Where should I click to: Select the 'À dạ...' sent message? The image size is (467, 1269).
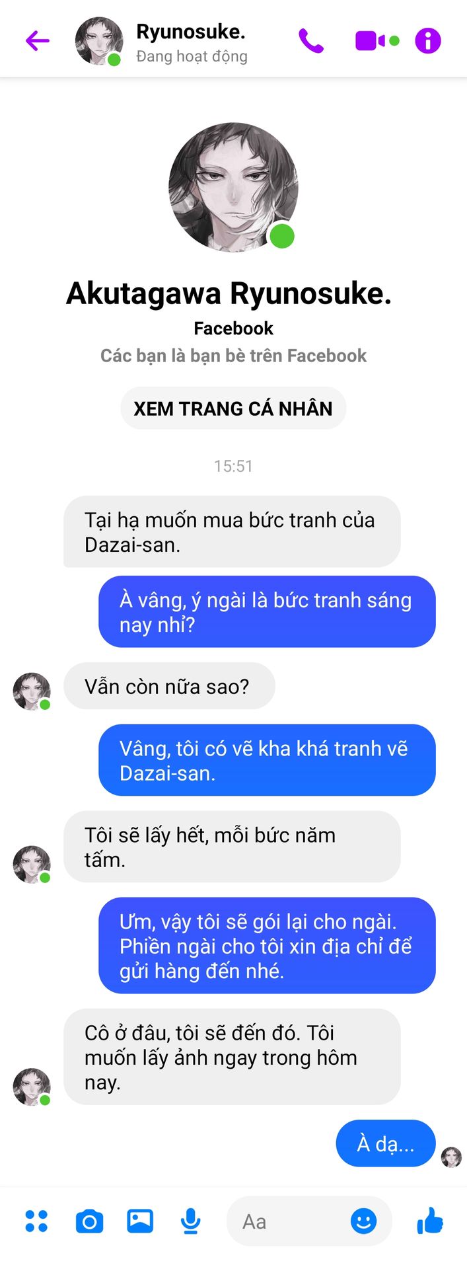(x=386, y=1143)
